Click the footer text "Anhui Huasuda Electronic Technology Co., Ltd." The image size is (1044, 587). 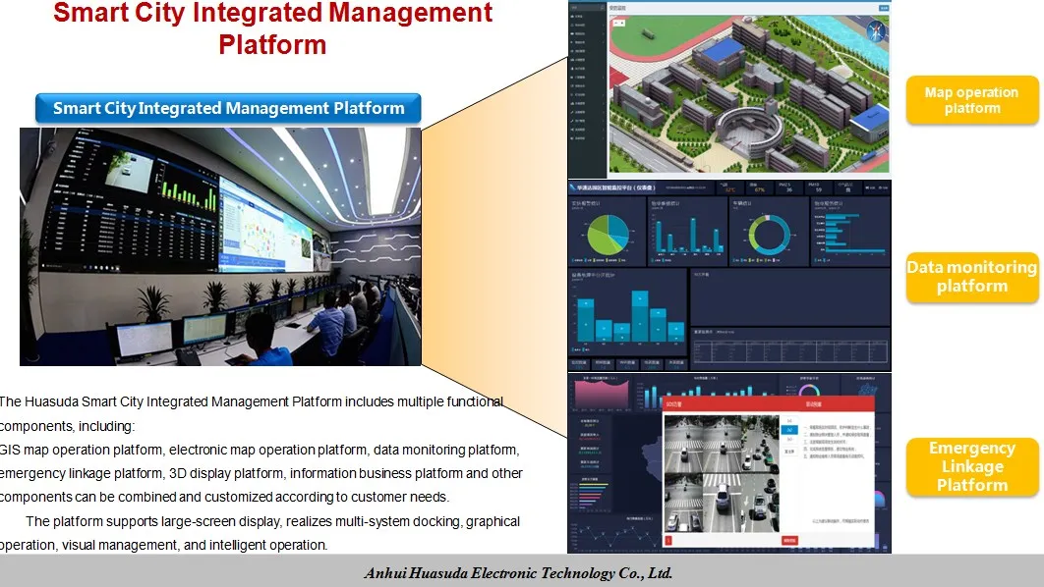(519, 573)
